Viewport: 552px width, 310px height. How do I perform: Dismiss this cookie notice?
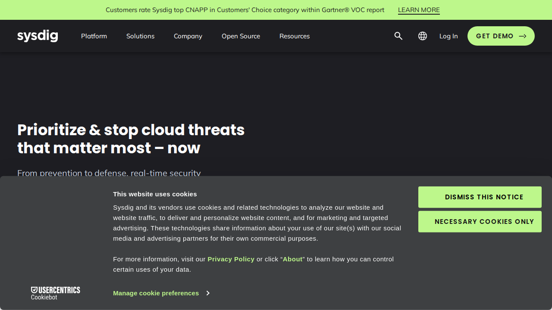tap(480, 197)
